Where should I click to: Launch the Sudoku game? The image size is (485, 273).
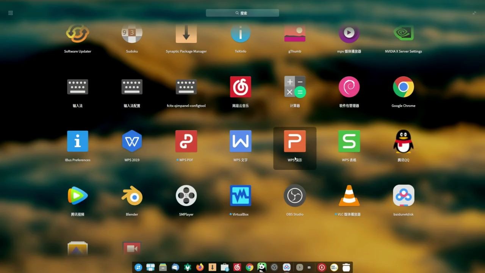[x=132, y=34]
